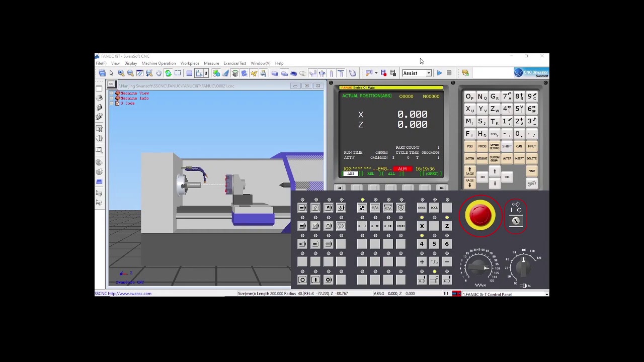Expand the G Code tree node
644x362 pixels.
tap(112, 103)
